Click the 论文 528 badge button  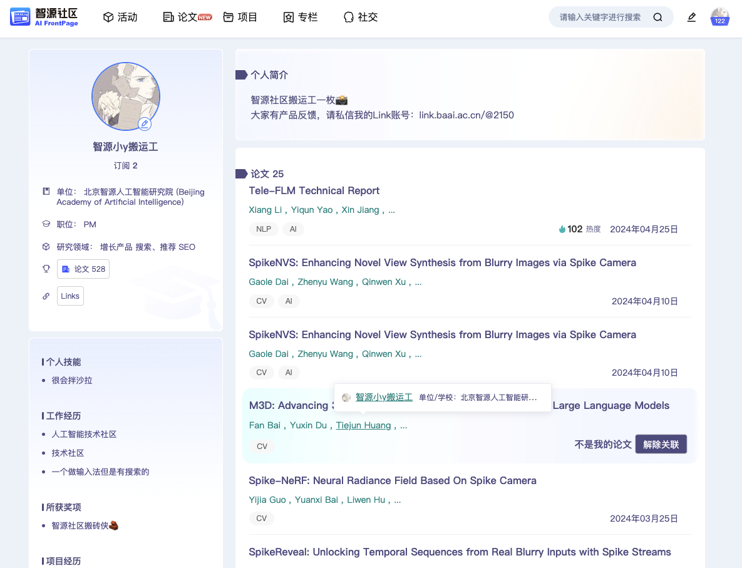(x=83, y=269)
